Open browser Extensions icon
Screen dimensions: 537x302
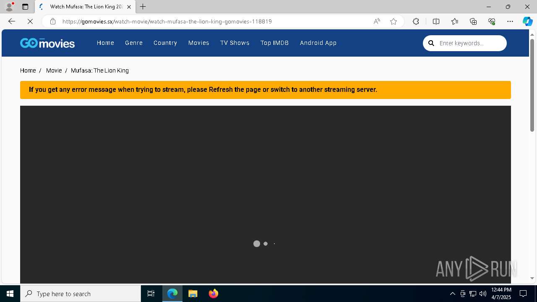click(x=416, y=21)
